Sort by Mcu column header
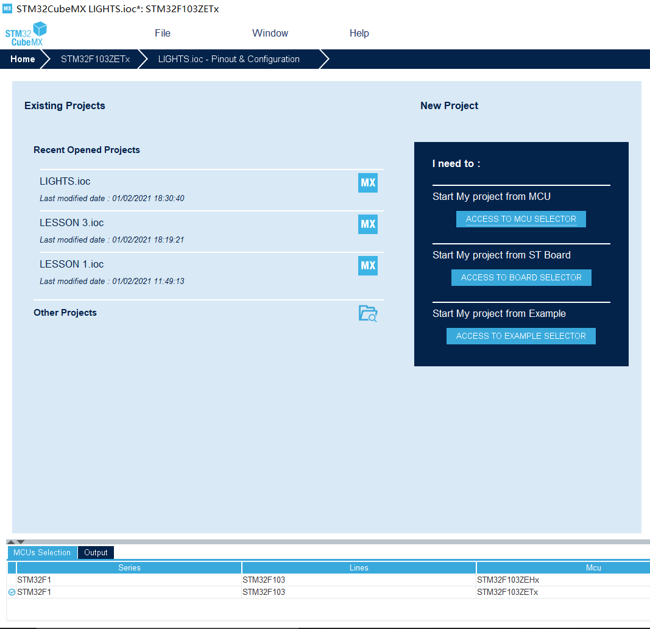The width and height of the screenshot is (650, 629). (563, 567)
